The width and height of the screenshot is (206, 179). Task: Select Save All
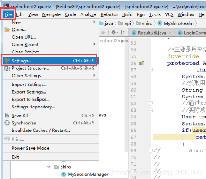click(51, 115)
